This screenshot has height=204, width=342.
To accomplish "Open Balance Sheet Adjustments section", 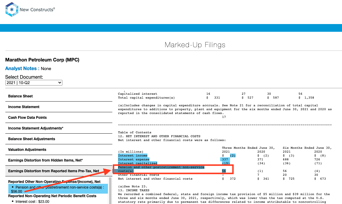I will pos(59,139).
